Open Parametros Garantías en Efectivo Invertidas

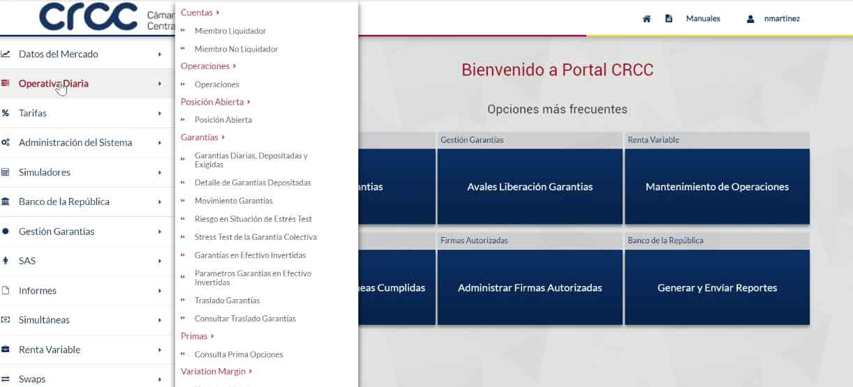pos(253,278)
